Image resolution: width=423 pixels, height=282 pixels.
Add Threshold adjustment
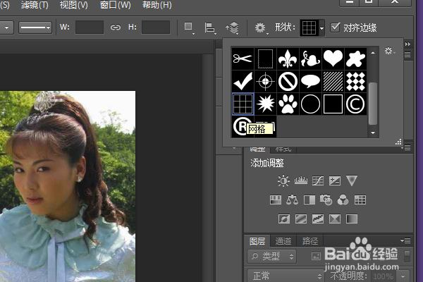(318, 219)
